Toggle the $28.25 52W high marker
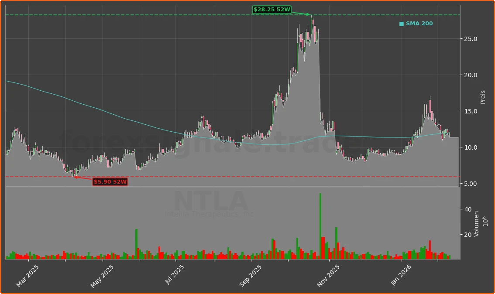Viewport: 495px width, 294px height. tap(272, 9)
